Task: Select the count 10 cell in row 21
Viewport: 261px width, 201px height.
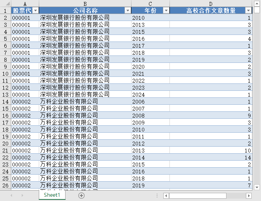Action: click(211, 151)
